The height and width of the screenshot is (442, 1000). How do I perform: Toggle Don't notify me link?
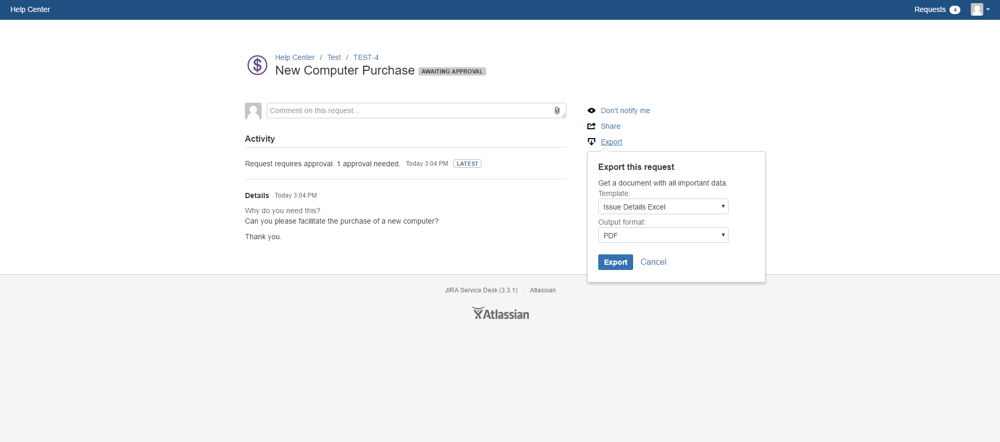click(x=625, y=110)
